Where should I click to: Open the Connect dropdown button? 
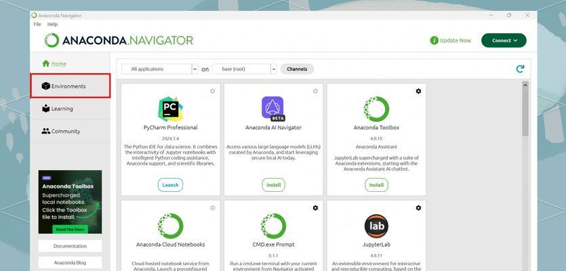coord(504,41)
